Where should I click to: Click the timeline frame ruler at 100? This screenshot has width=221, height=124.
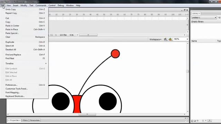click(173, 14)
